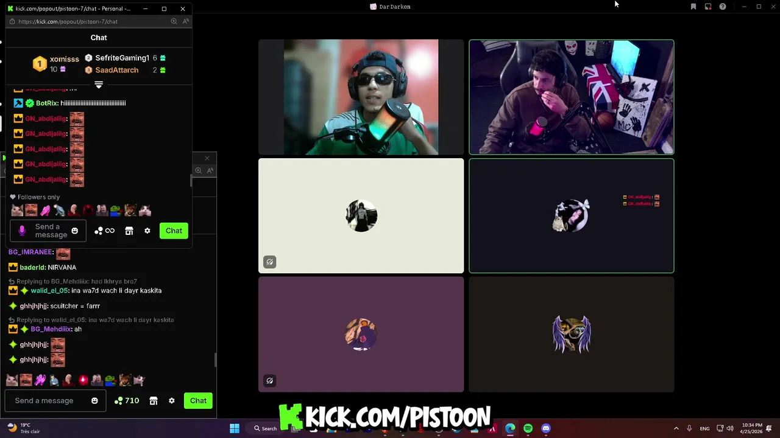
Task: Open channel points infinity icon in popout chat
Action: pyautogui.click(x=105, y=231)
